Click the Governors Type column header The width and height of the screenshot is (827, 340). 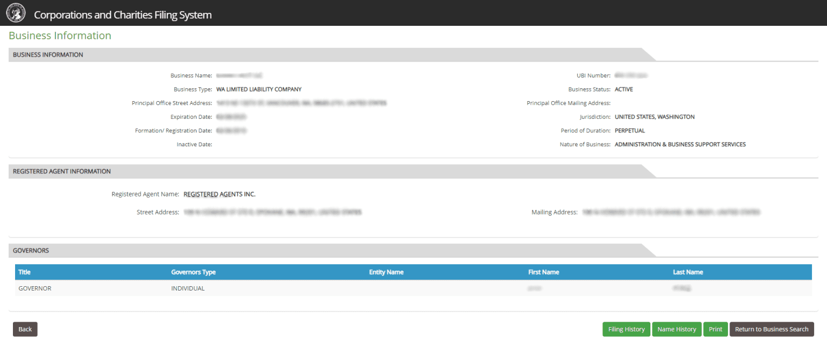click(193, 272)
